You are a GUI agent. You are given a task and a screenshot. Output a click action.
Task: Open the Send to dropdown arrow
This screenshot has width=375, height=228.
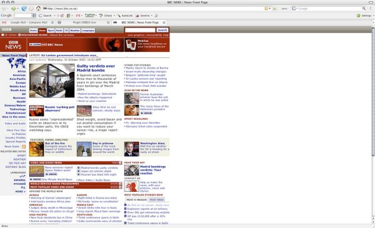pos(151,16)
